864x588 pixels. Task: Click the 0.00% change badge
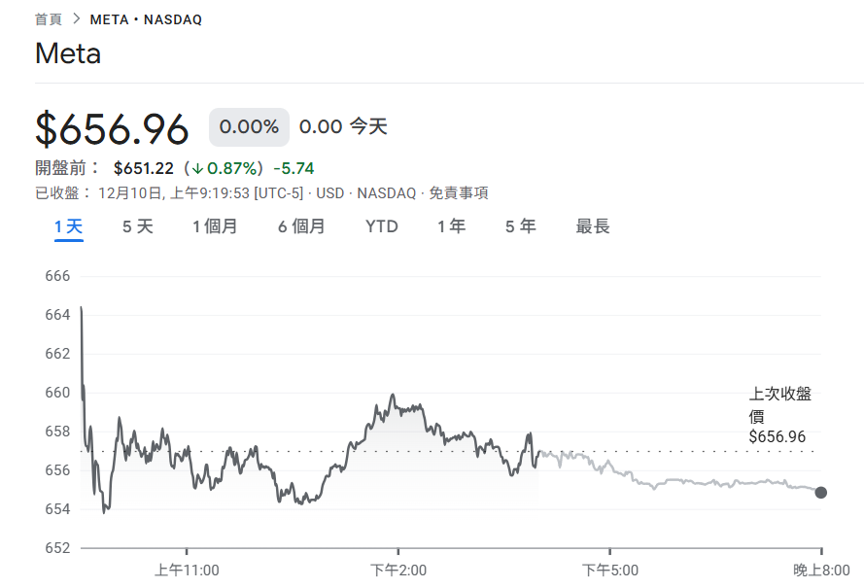click(x=248, y=126)
